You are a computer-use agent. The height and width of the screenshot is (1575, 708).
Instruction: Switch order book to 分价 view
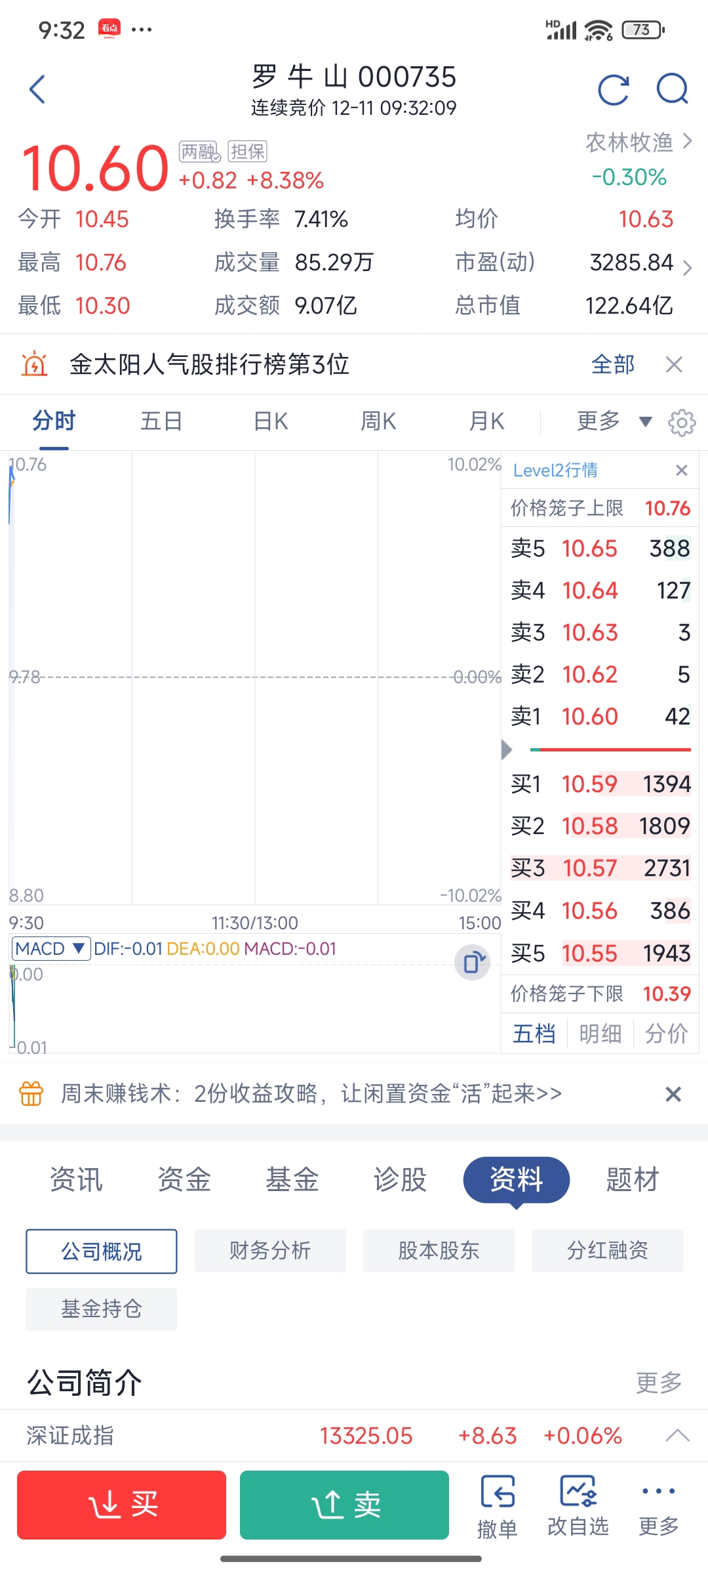pyautogui.click(x=666, y=1034)
